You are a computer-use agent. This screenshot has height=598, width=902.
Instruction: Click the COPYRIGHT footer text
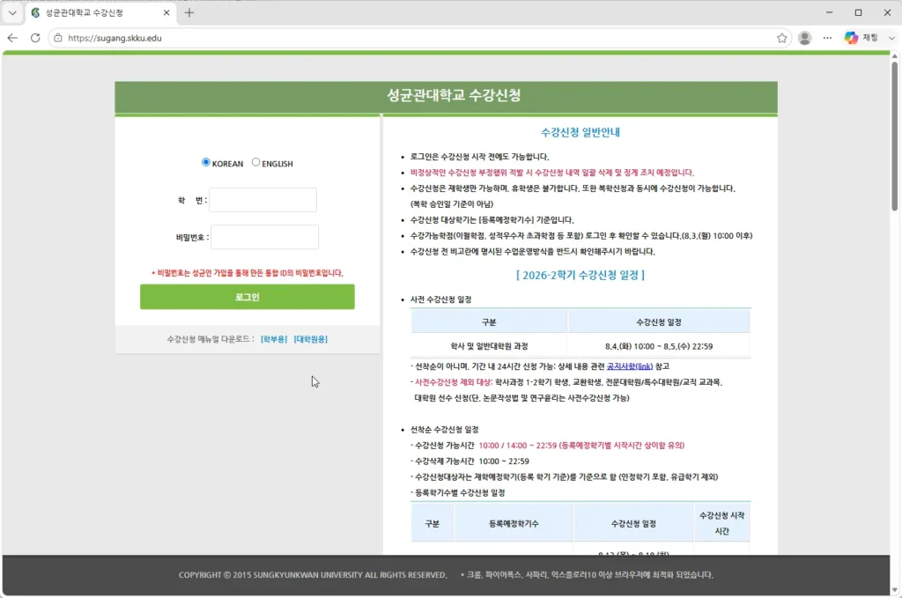tap(313, 575)
